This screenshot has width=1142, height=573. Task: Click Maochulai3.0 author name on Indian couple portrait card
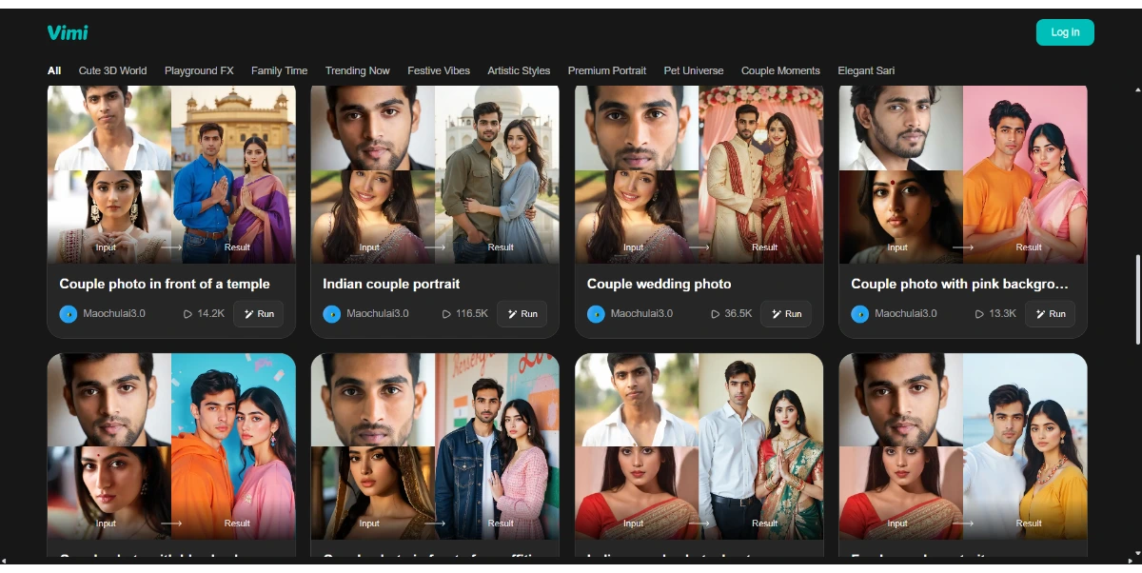point(378,313)
